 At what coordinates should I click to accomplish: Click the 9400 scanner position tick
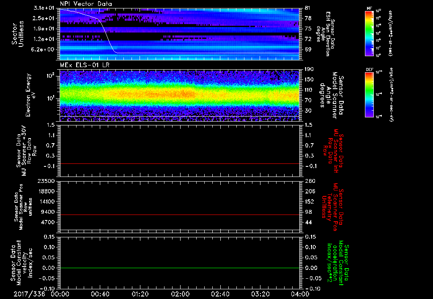pos(49,212)
